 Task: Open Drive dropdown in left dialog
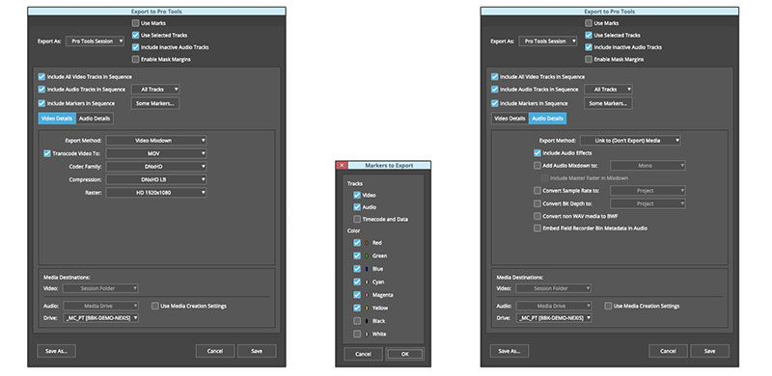pyautogui.click(x=101, y=318)
